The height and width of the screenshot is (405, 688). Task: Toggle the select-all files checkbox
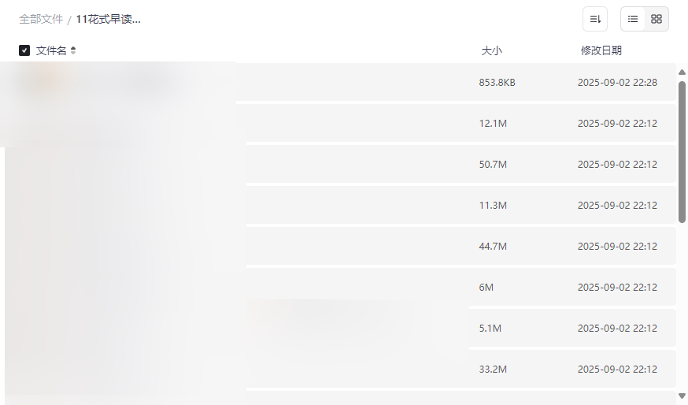tap(24, 50)
